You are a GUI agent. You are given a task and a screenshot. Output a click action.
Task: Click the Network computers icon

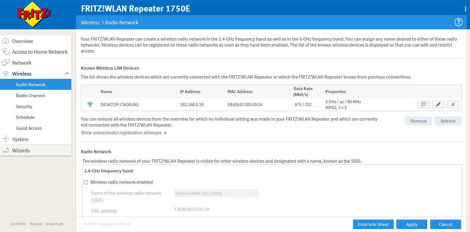point(6,63)
